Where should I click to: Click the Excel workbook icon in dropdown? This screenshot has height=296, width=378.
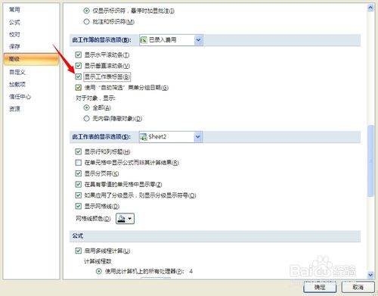tap(144, 40)
